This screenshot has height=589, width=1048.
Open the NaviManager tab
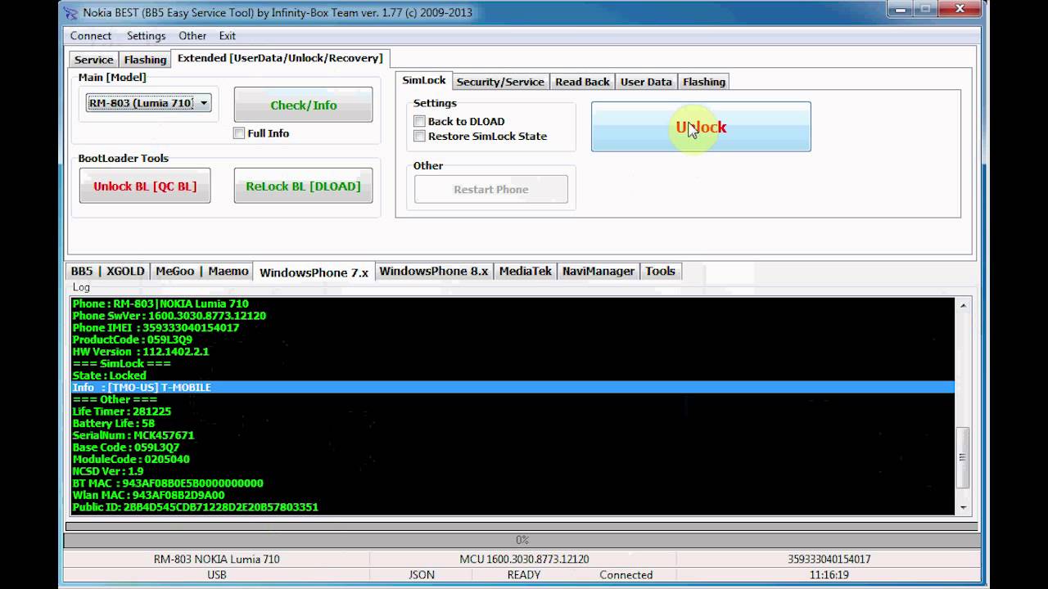pyautogui.click(x=599, y=271)
